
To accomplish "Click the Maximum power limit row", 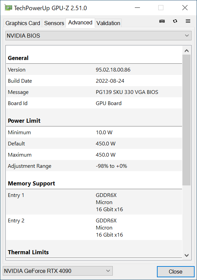I will click(x=94, y=155).
